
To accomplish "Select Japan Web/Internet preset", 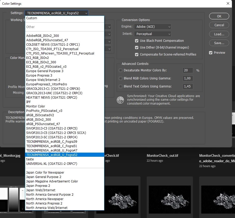I will pos(65,190).
